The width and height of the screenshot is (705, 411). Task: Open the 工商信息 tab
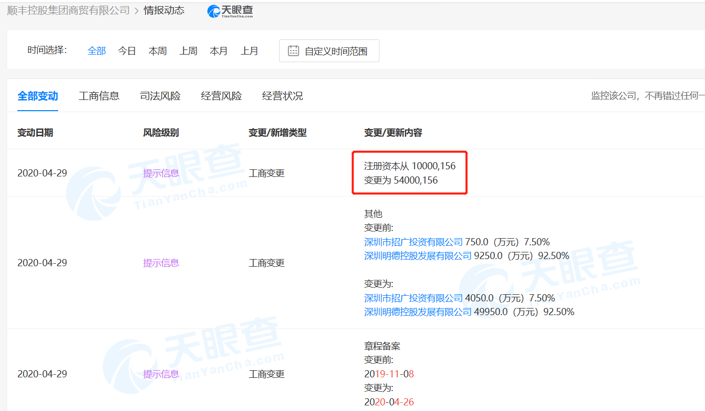pyautogui.click(x=99, y=96)
